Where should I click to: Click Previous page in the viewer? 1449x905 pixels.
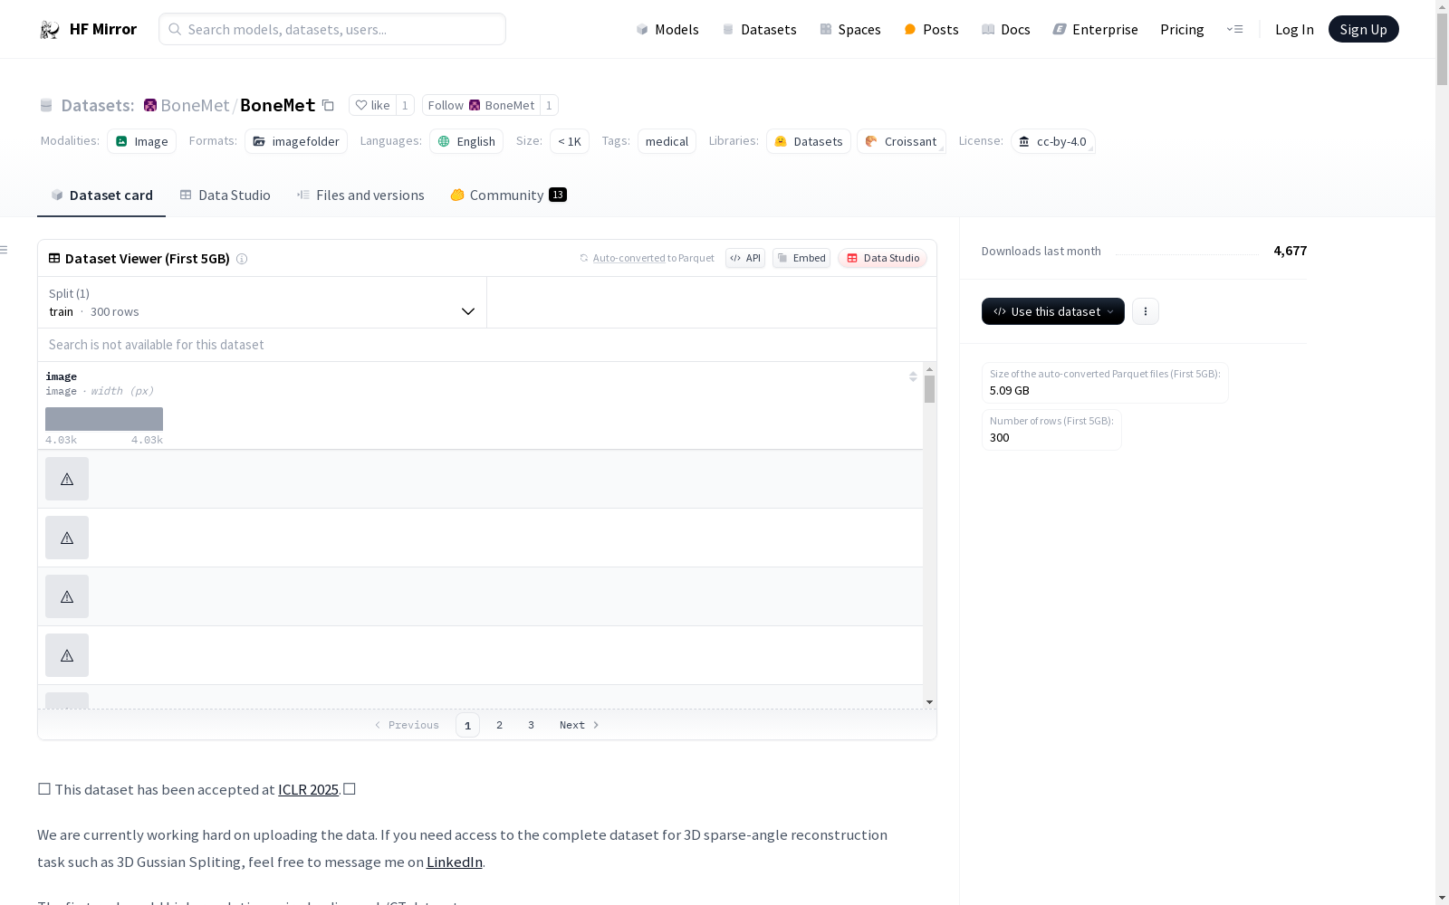(x=407, y=726)
